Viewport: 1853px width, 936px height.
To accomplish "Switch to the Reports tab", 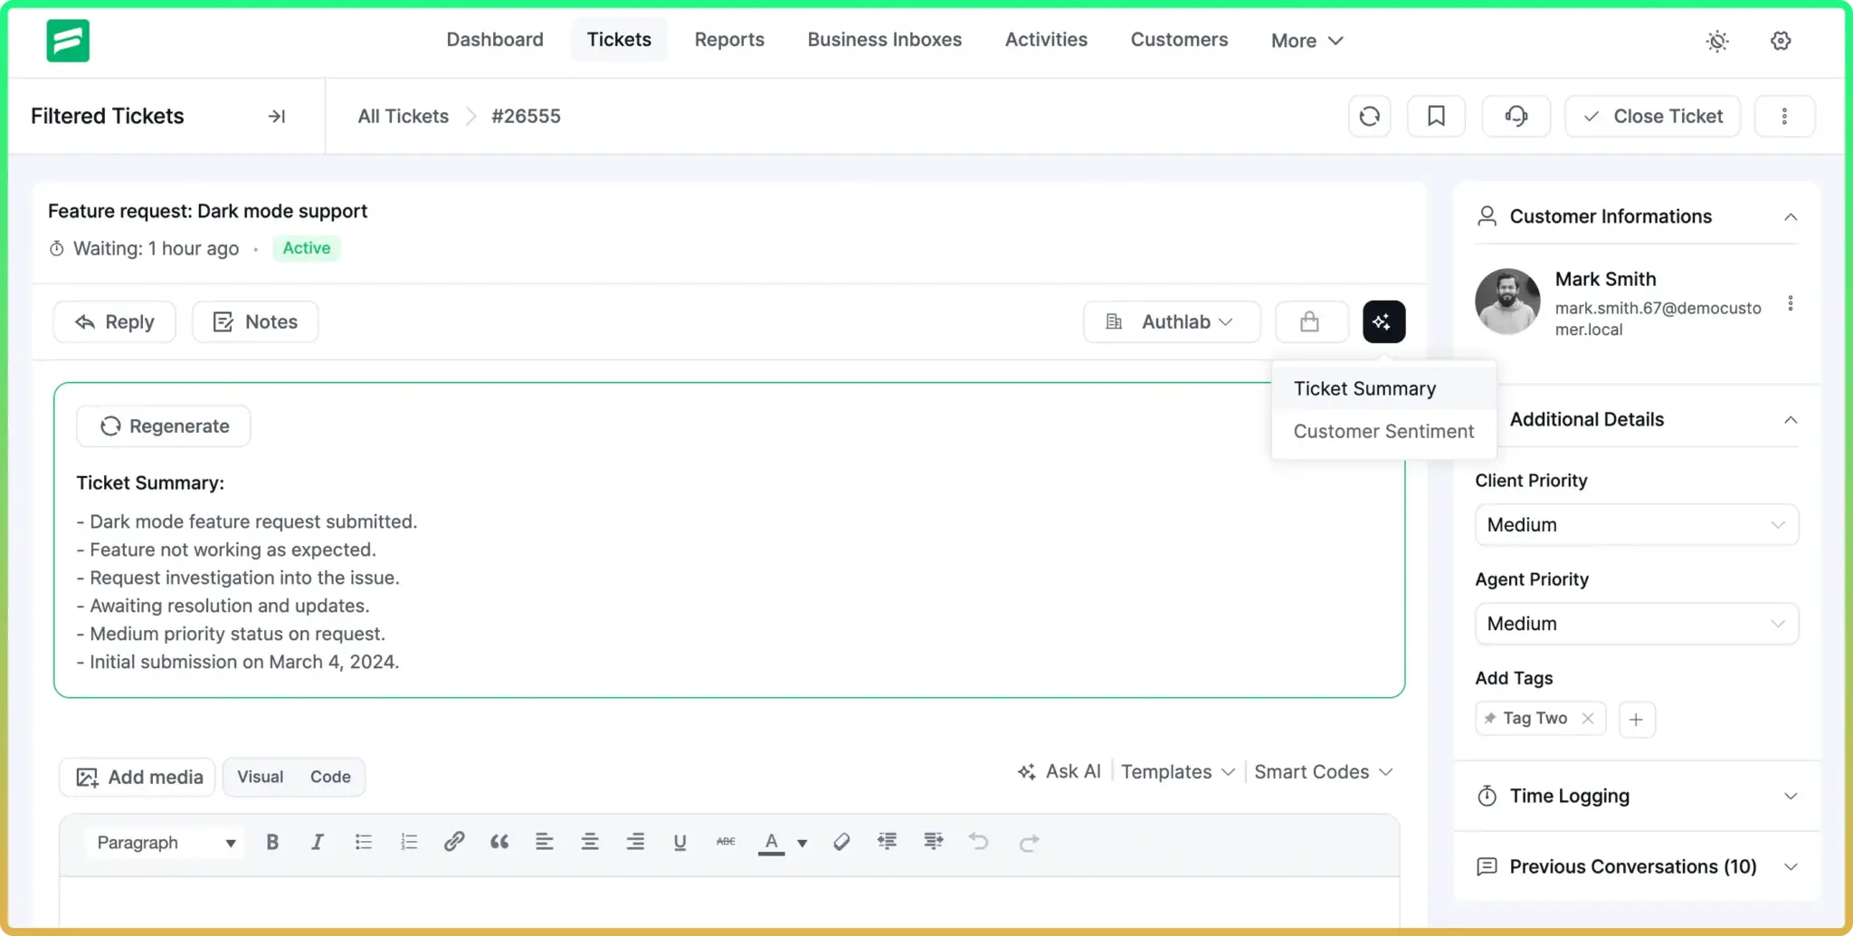I will [x=729, y=40].
